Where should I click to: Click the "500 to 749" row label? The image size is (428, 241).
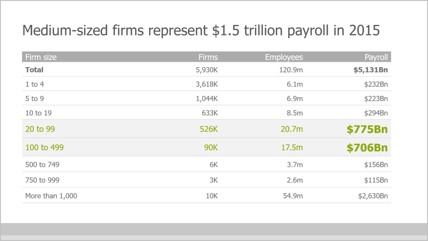[x=42, y=165]
